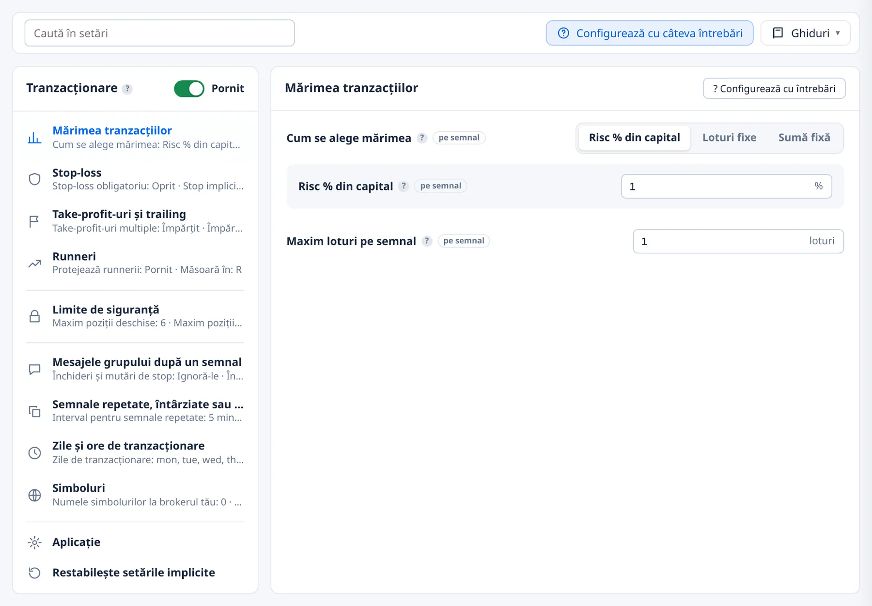Click pe semnal badge beside Cum se alege mărimea
This screenshot has width=872, height=606.
[459, 138]
